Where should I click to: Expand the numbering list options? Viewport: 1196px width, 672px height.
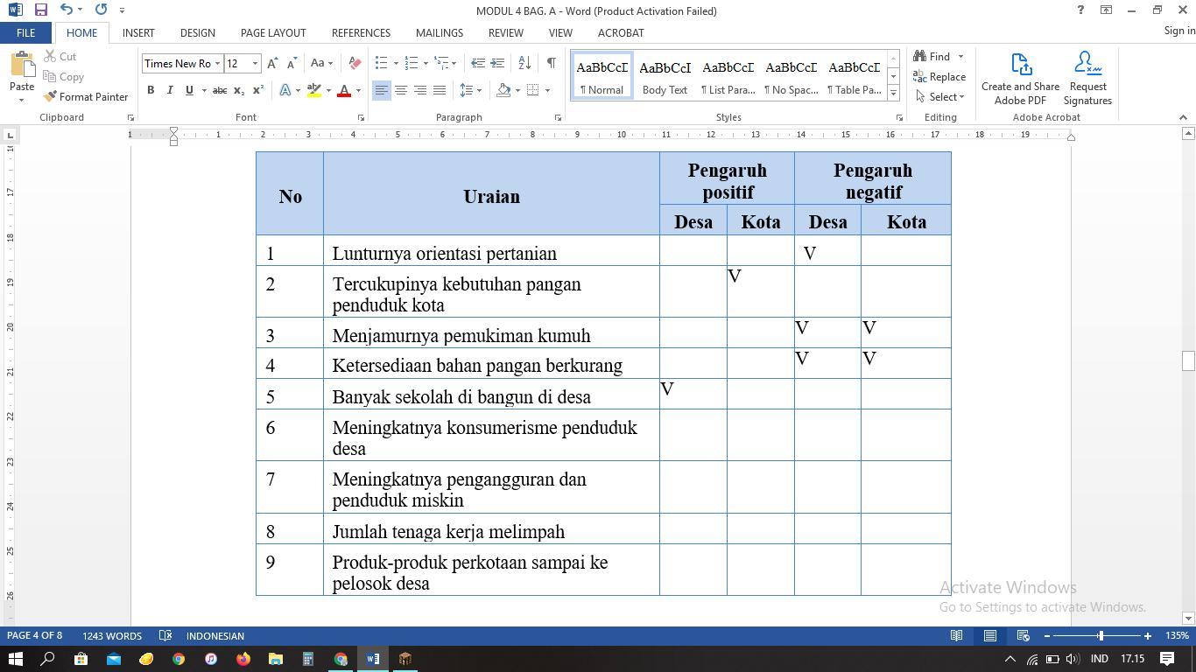[x=426, y=63]
